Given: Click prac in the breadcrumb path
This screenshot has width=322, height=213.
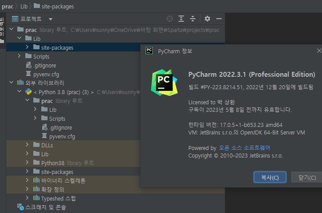Looking at the screenshot, I should click(8, 7).
